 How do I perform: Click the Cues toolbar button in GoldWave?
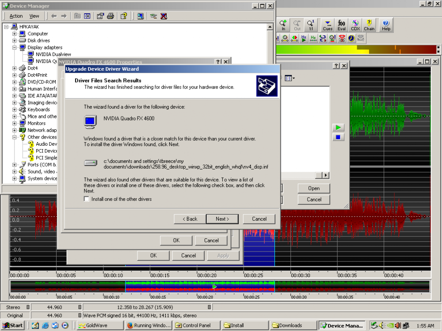point(328,25)
